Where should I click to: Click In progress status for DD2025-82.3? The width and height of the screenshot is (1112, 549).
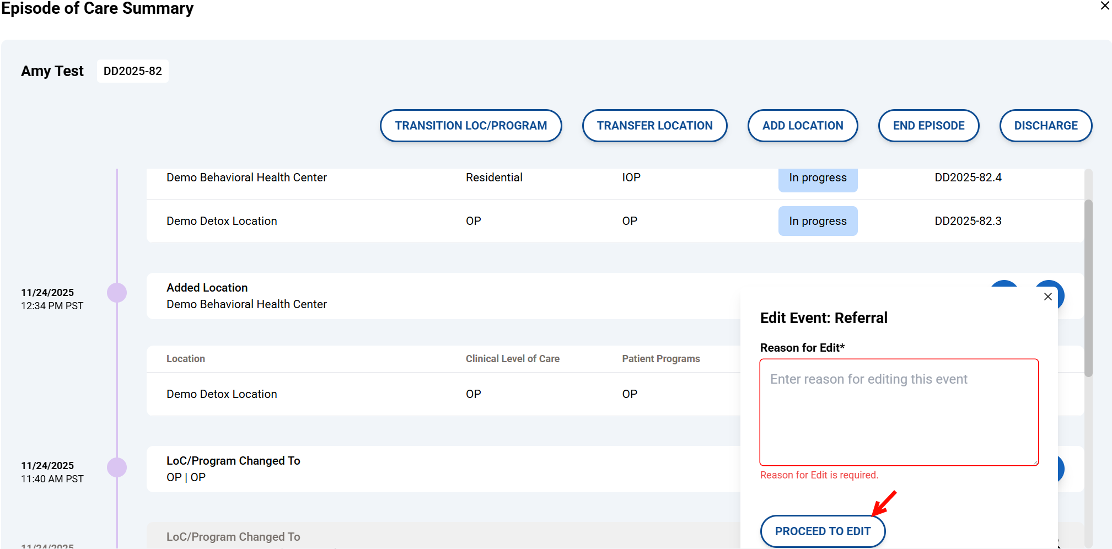point(817,221)
